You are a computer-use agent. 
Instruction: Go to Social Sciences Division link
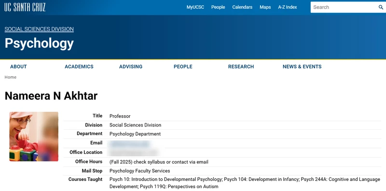click(39, 29)
